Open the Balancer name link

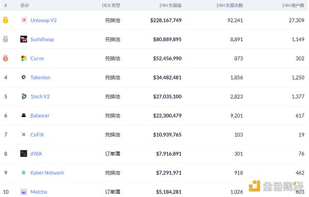[x=40, y=116]
